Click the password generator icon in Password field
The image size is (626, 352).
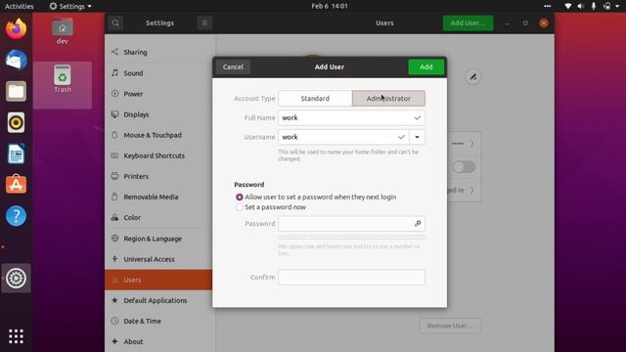tap(418, 224)
